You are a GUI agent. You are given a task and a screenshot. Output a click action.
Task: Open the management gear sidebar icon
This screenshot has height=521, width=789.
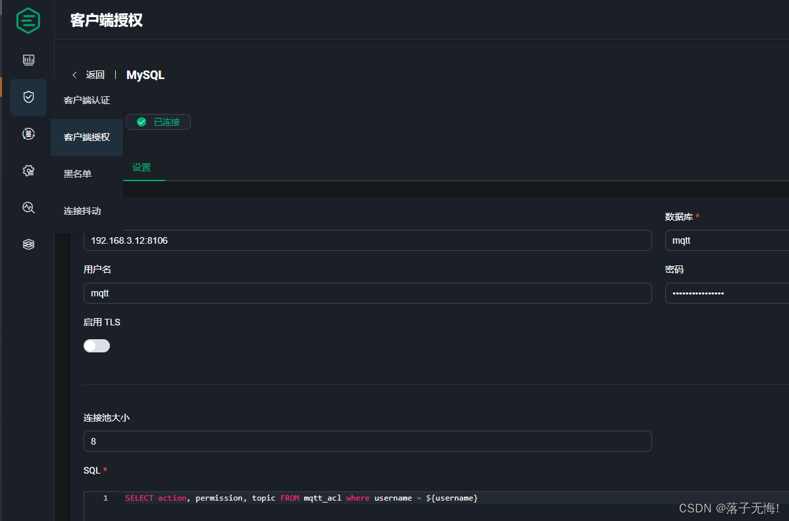click(x=29, y=171)
